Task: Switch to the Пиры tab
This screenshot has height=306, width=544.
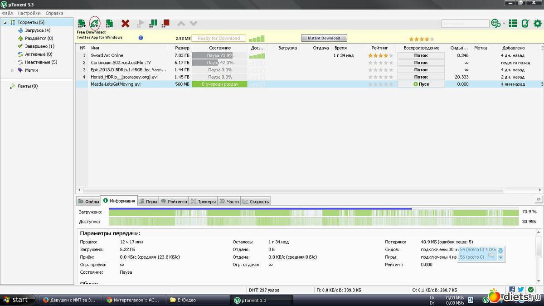Action: coord(148,201)
